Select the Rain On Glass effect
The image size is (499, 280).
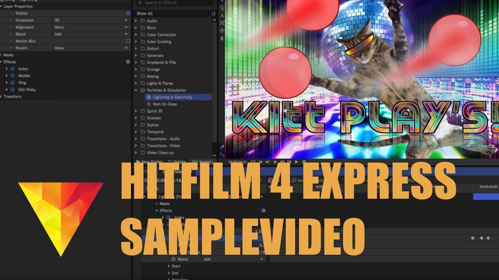pos(165,104)
